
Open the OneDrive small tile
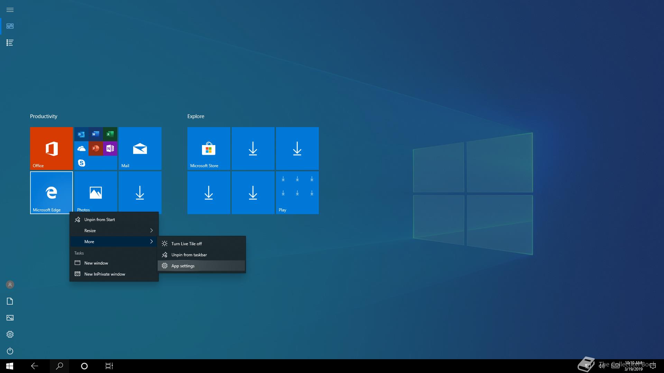[81, 149]
